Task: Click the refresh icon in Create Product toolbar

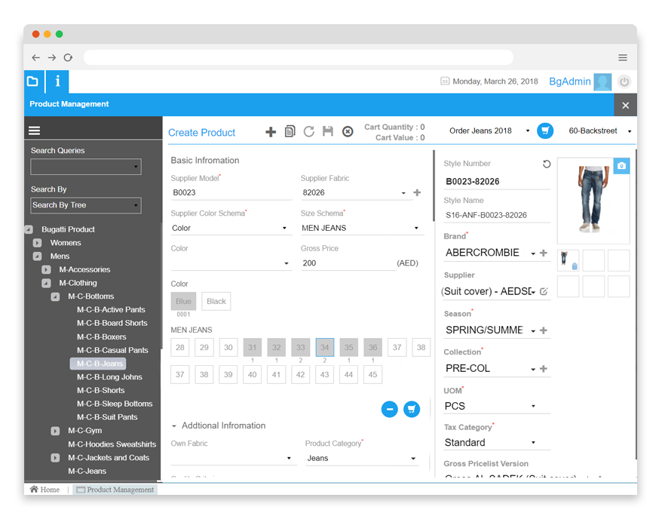Action: point(309,132)
